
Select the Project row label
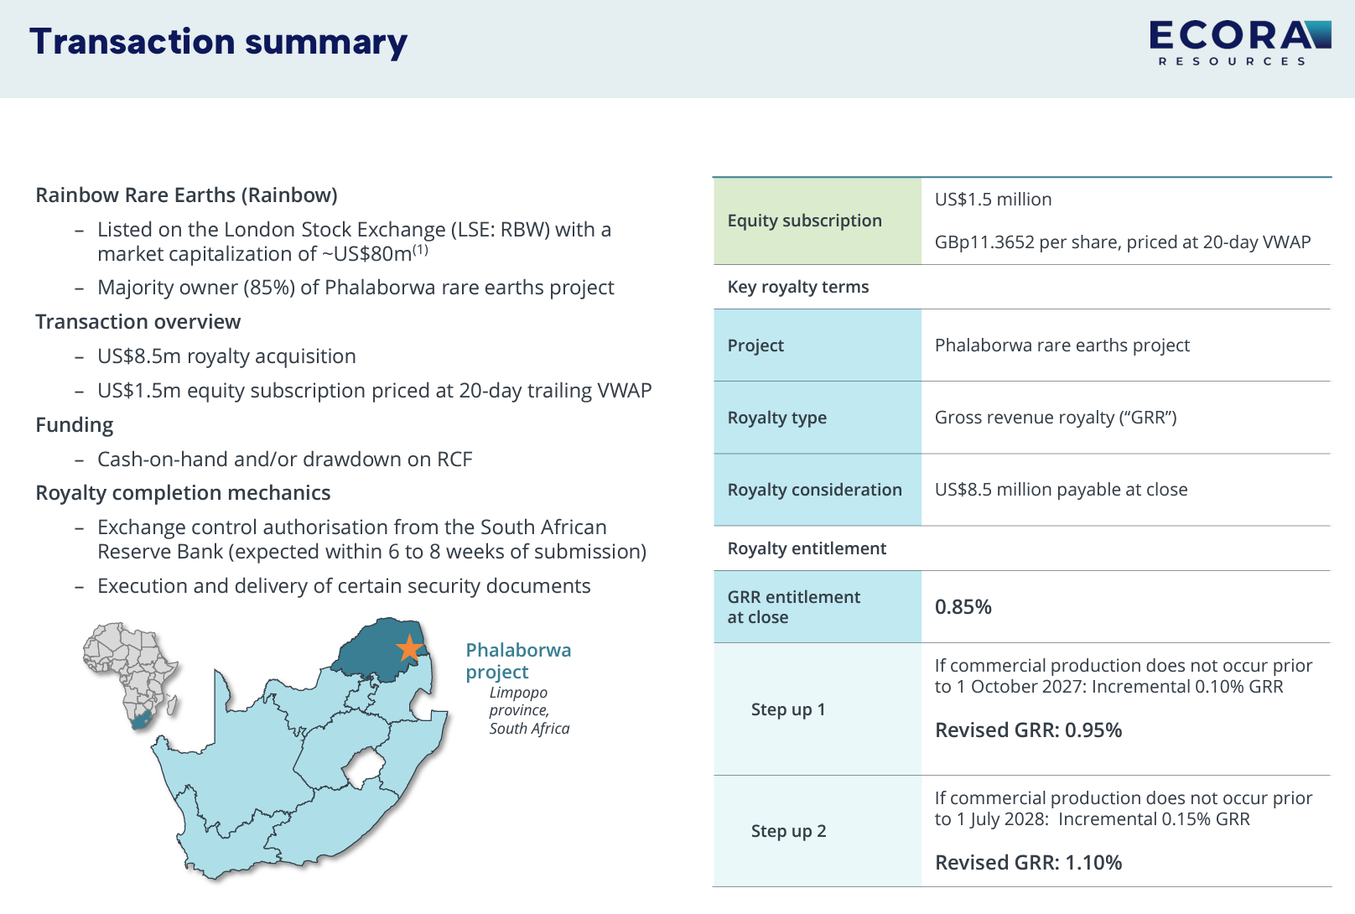755,345
